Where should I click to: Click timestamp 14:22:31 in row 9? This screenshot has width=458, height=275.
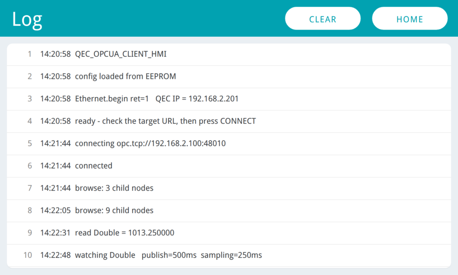point(55,233)
